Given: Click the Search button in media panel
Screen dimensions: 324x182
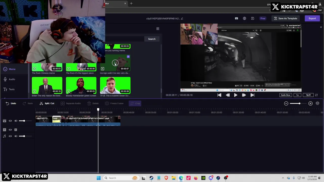Looking at the screenshot, I should pyautogui.click(x=152, y=39).
